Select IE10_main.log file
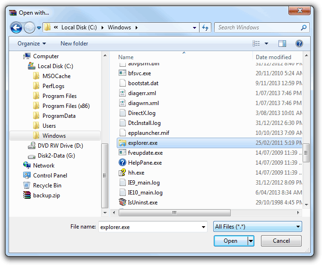Viewport: 322px width, 265px height. pos(145,193)
